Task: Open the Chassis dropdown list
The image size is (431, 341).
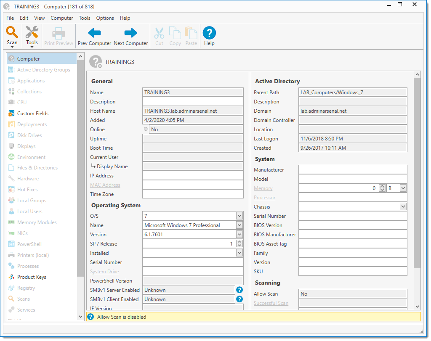Action: pos(403,207)
